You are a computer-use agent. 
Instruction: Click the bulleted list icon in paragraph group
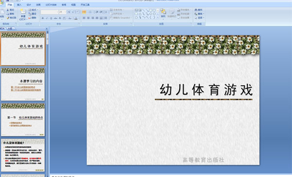(x=84, y=12)
